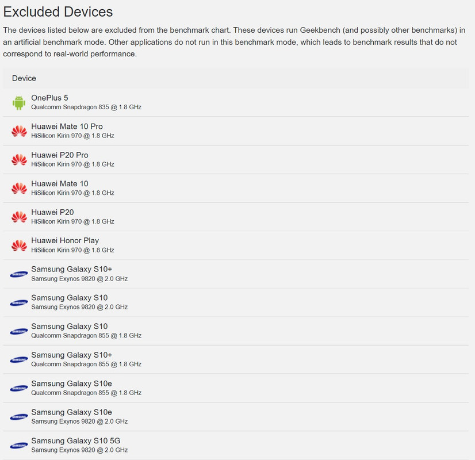Click Samsung logo beside Galaxy S10e Snapdragon 855 row
475x460 pixels.
19,389
